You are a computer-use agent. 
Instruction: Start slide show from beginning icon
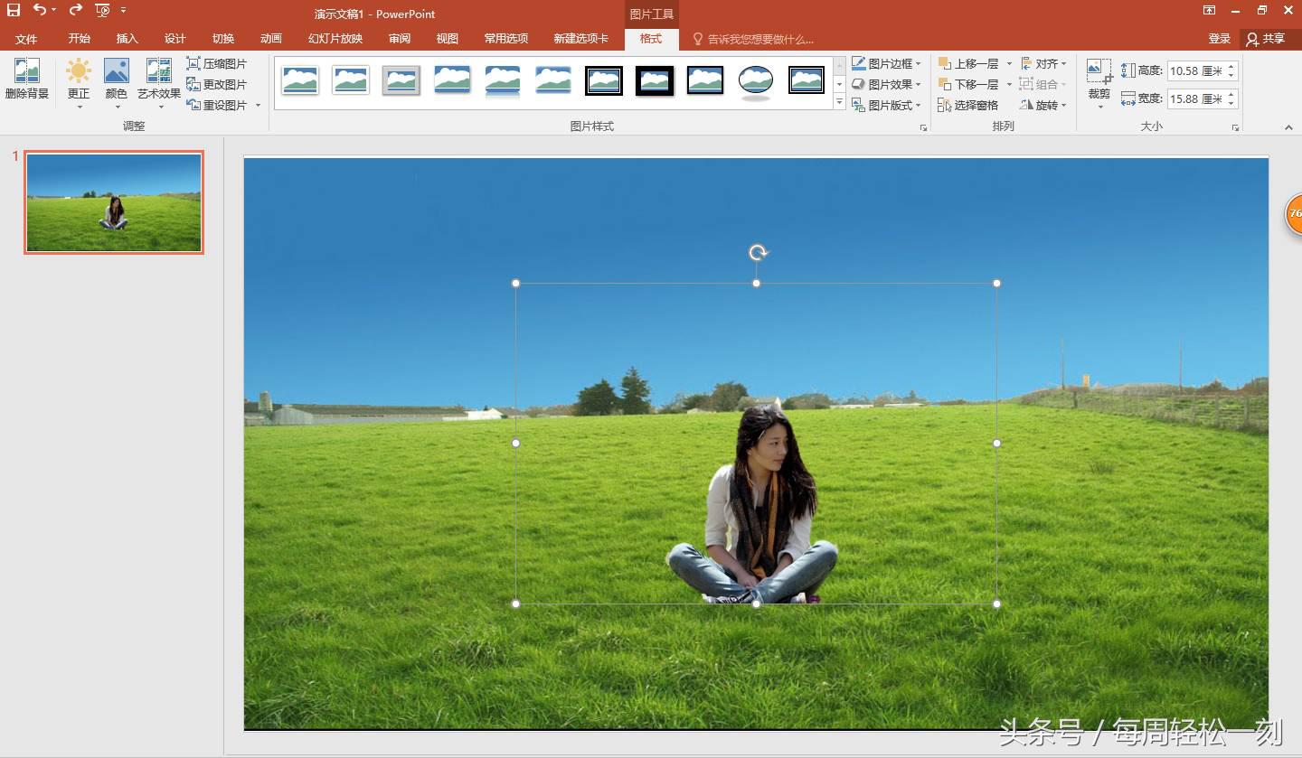pos(102,11)
